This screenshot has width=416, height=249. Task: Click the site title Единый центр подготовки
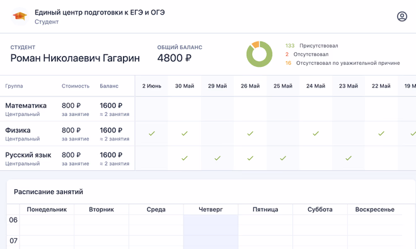click(x=100, y=13)
